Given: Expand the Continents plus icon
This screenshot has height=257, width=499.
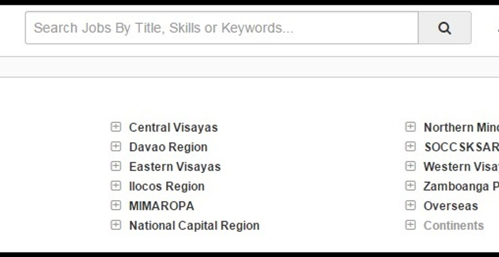Looking at the screenshot, I should coord(411,225).
